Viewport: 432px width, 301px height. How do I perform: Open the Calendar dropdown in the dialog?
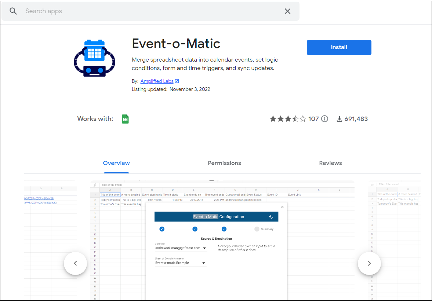[x=204, y=248]
